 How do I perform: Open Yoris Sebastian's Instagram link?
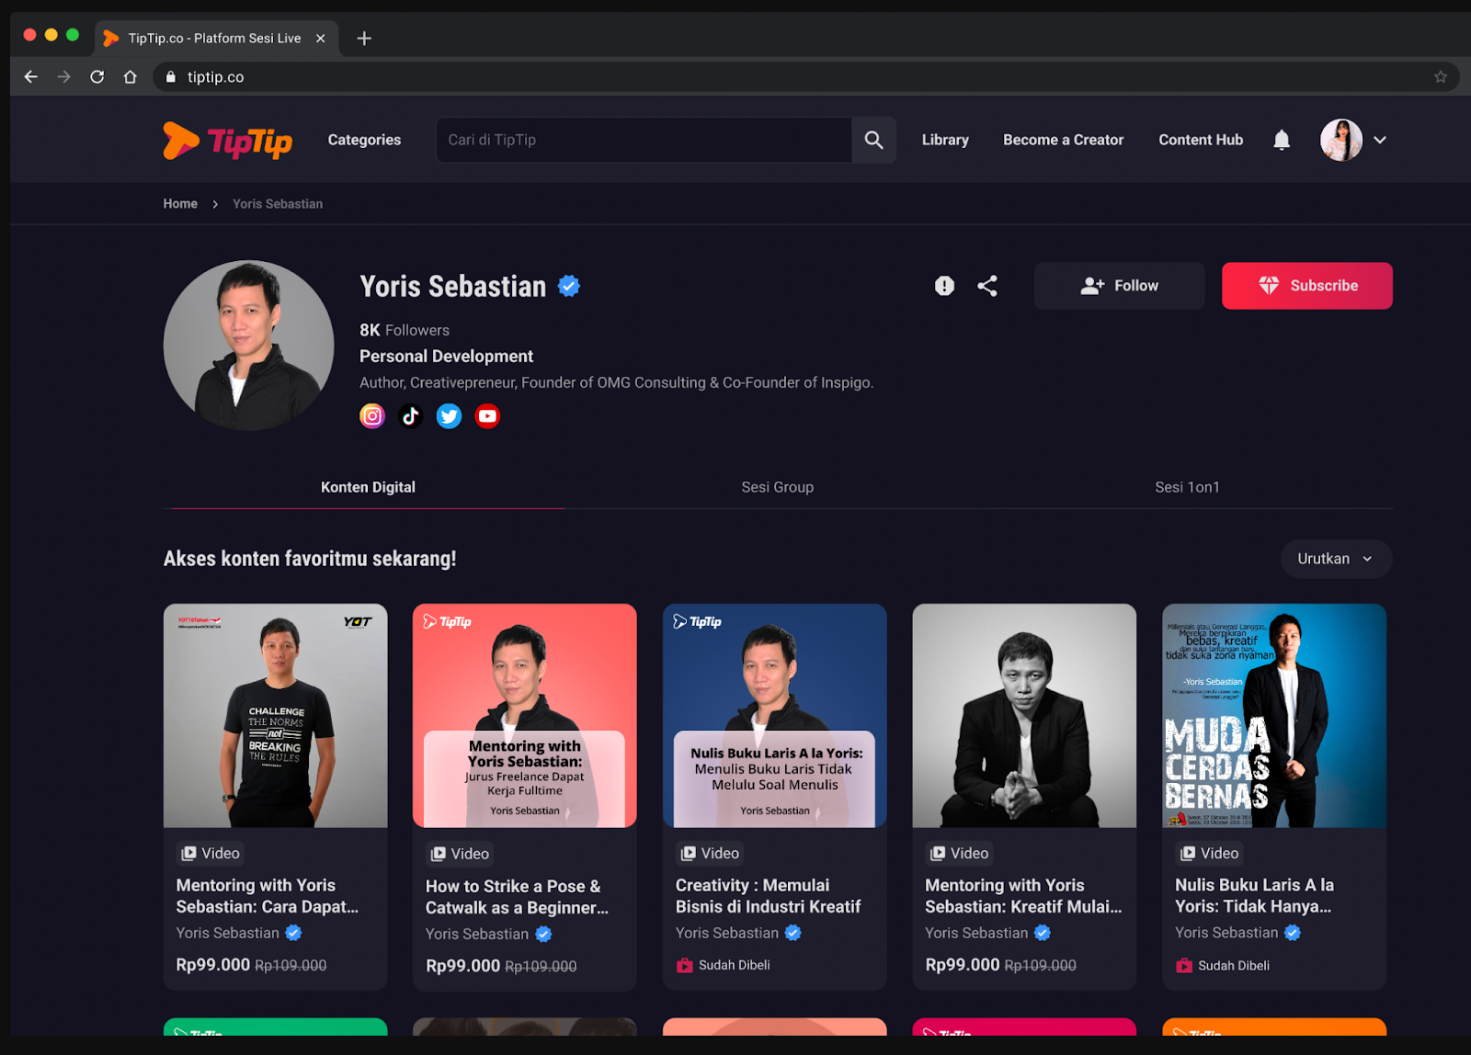(x=372, y=416)
